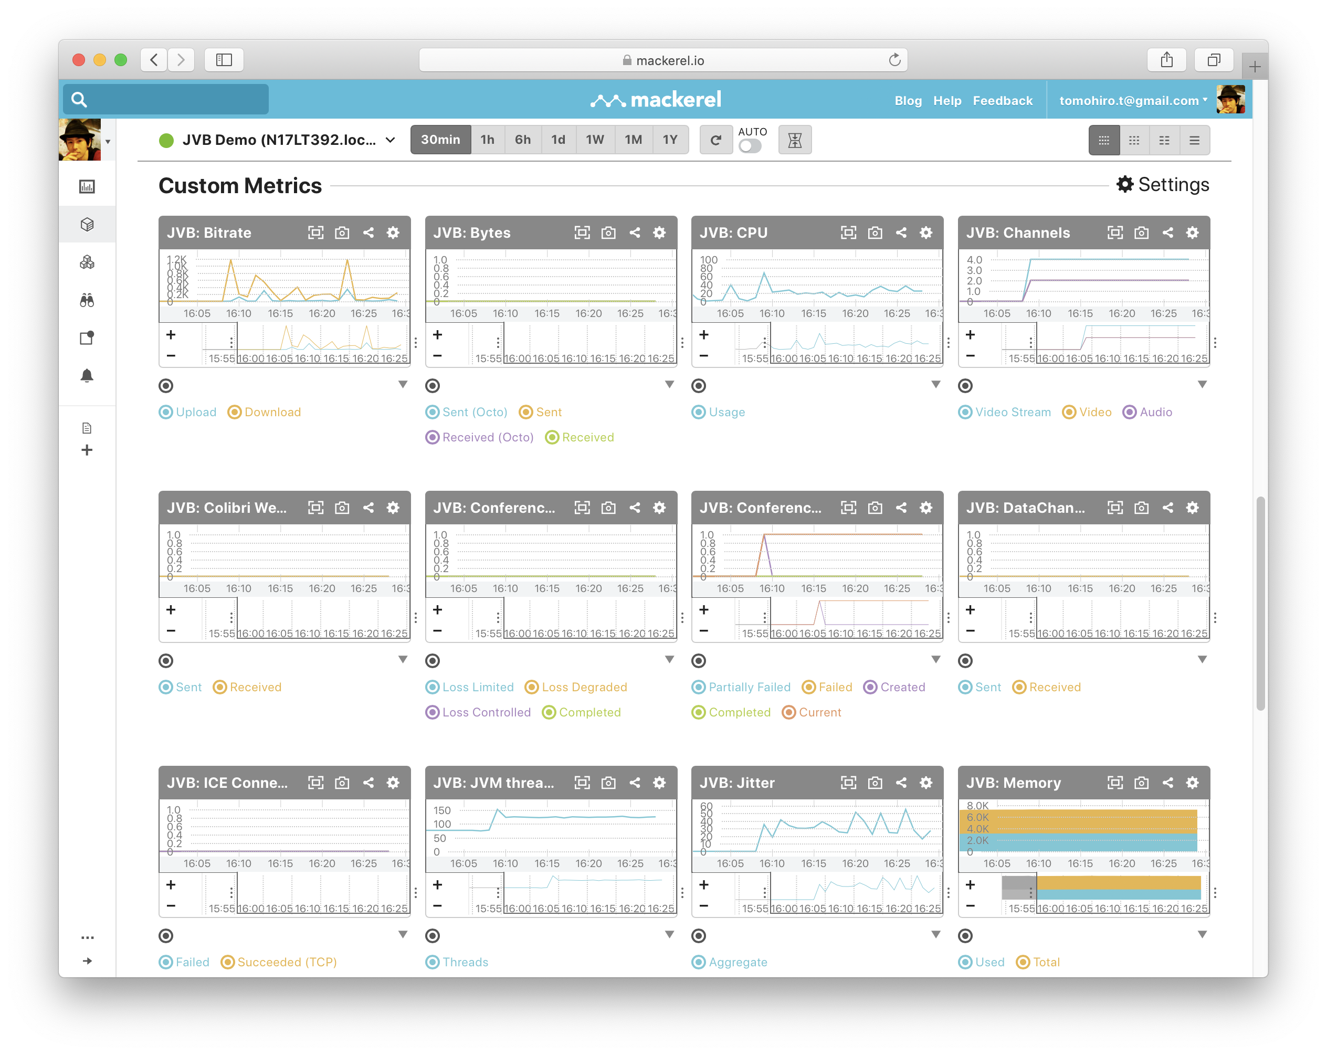Select the 6h time range tab
This screenshot has width=1327, height=1055.
click(x=522, y=140)
